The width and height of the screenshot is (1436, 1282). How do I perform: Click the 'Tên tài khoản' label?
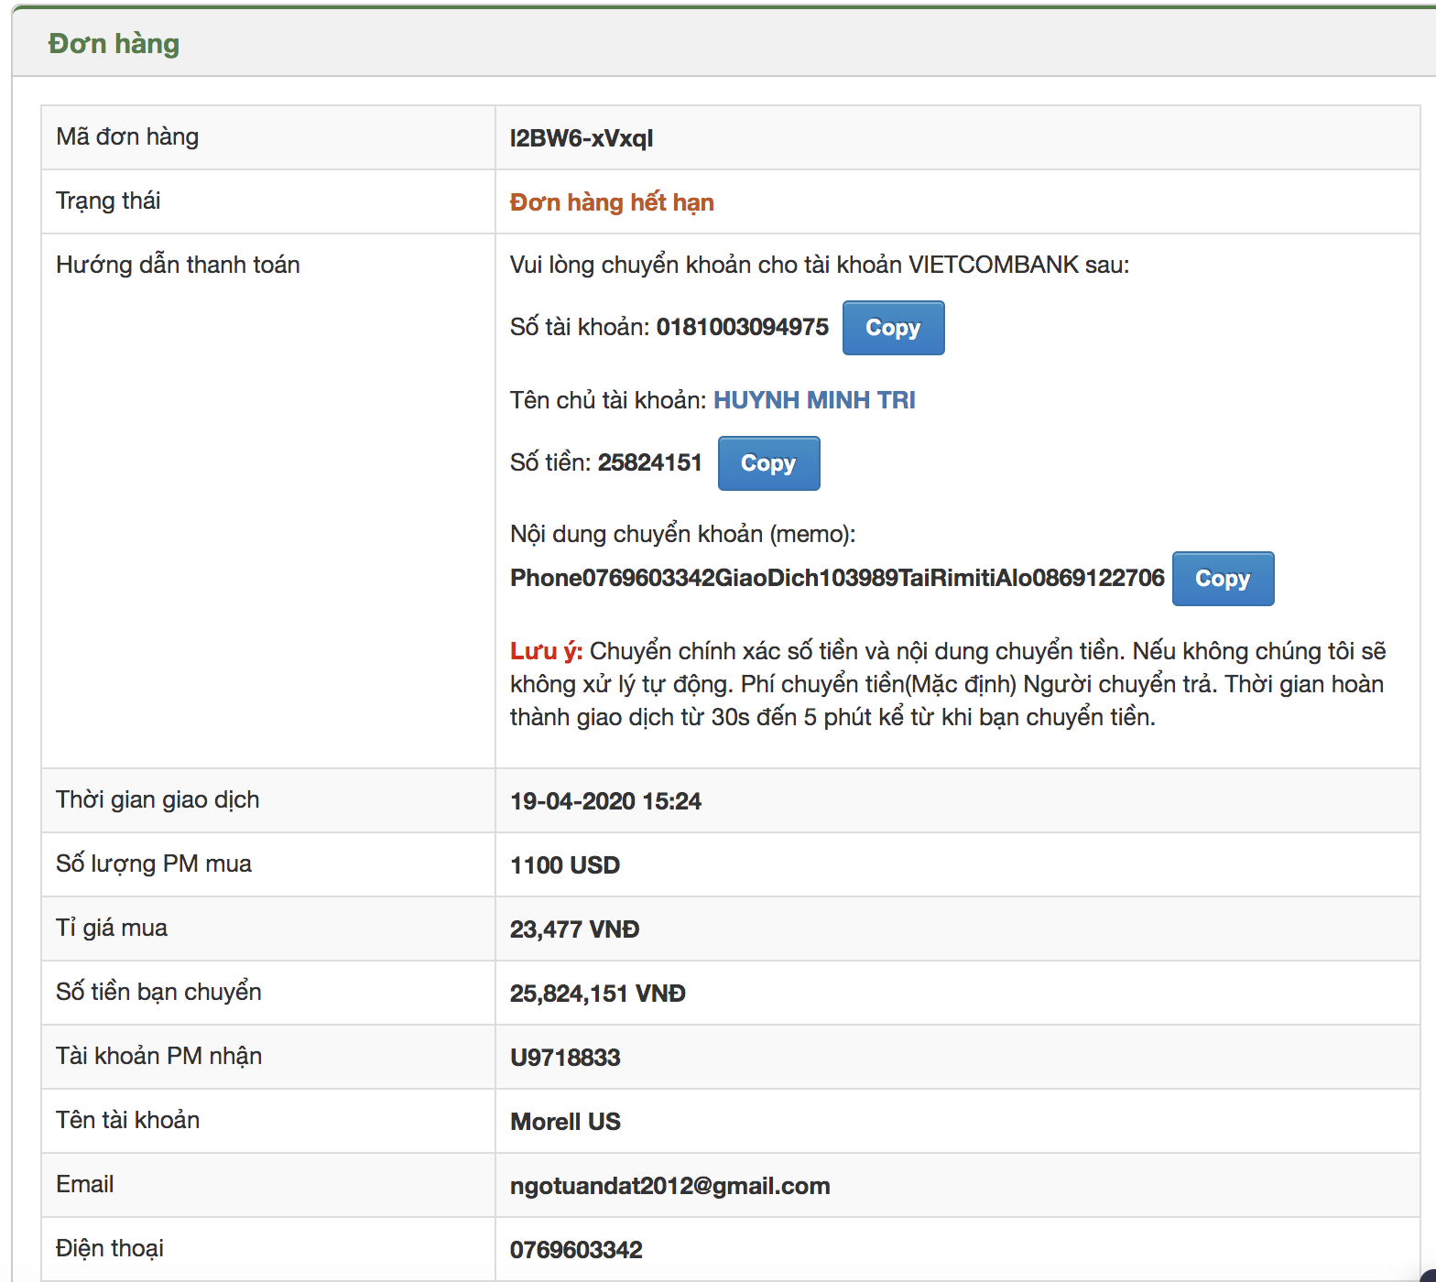coord(127,1120)
